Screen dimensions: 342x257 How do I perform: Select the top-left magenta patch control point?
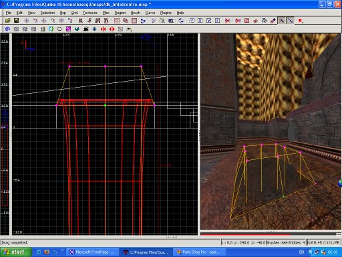69,66
